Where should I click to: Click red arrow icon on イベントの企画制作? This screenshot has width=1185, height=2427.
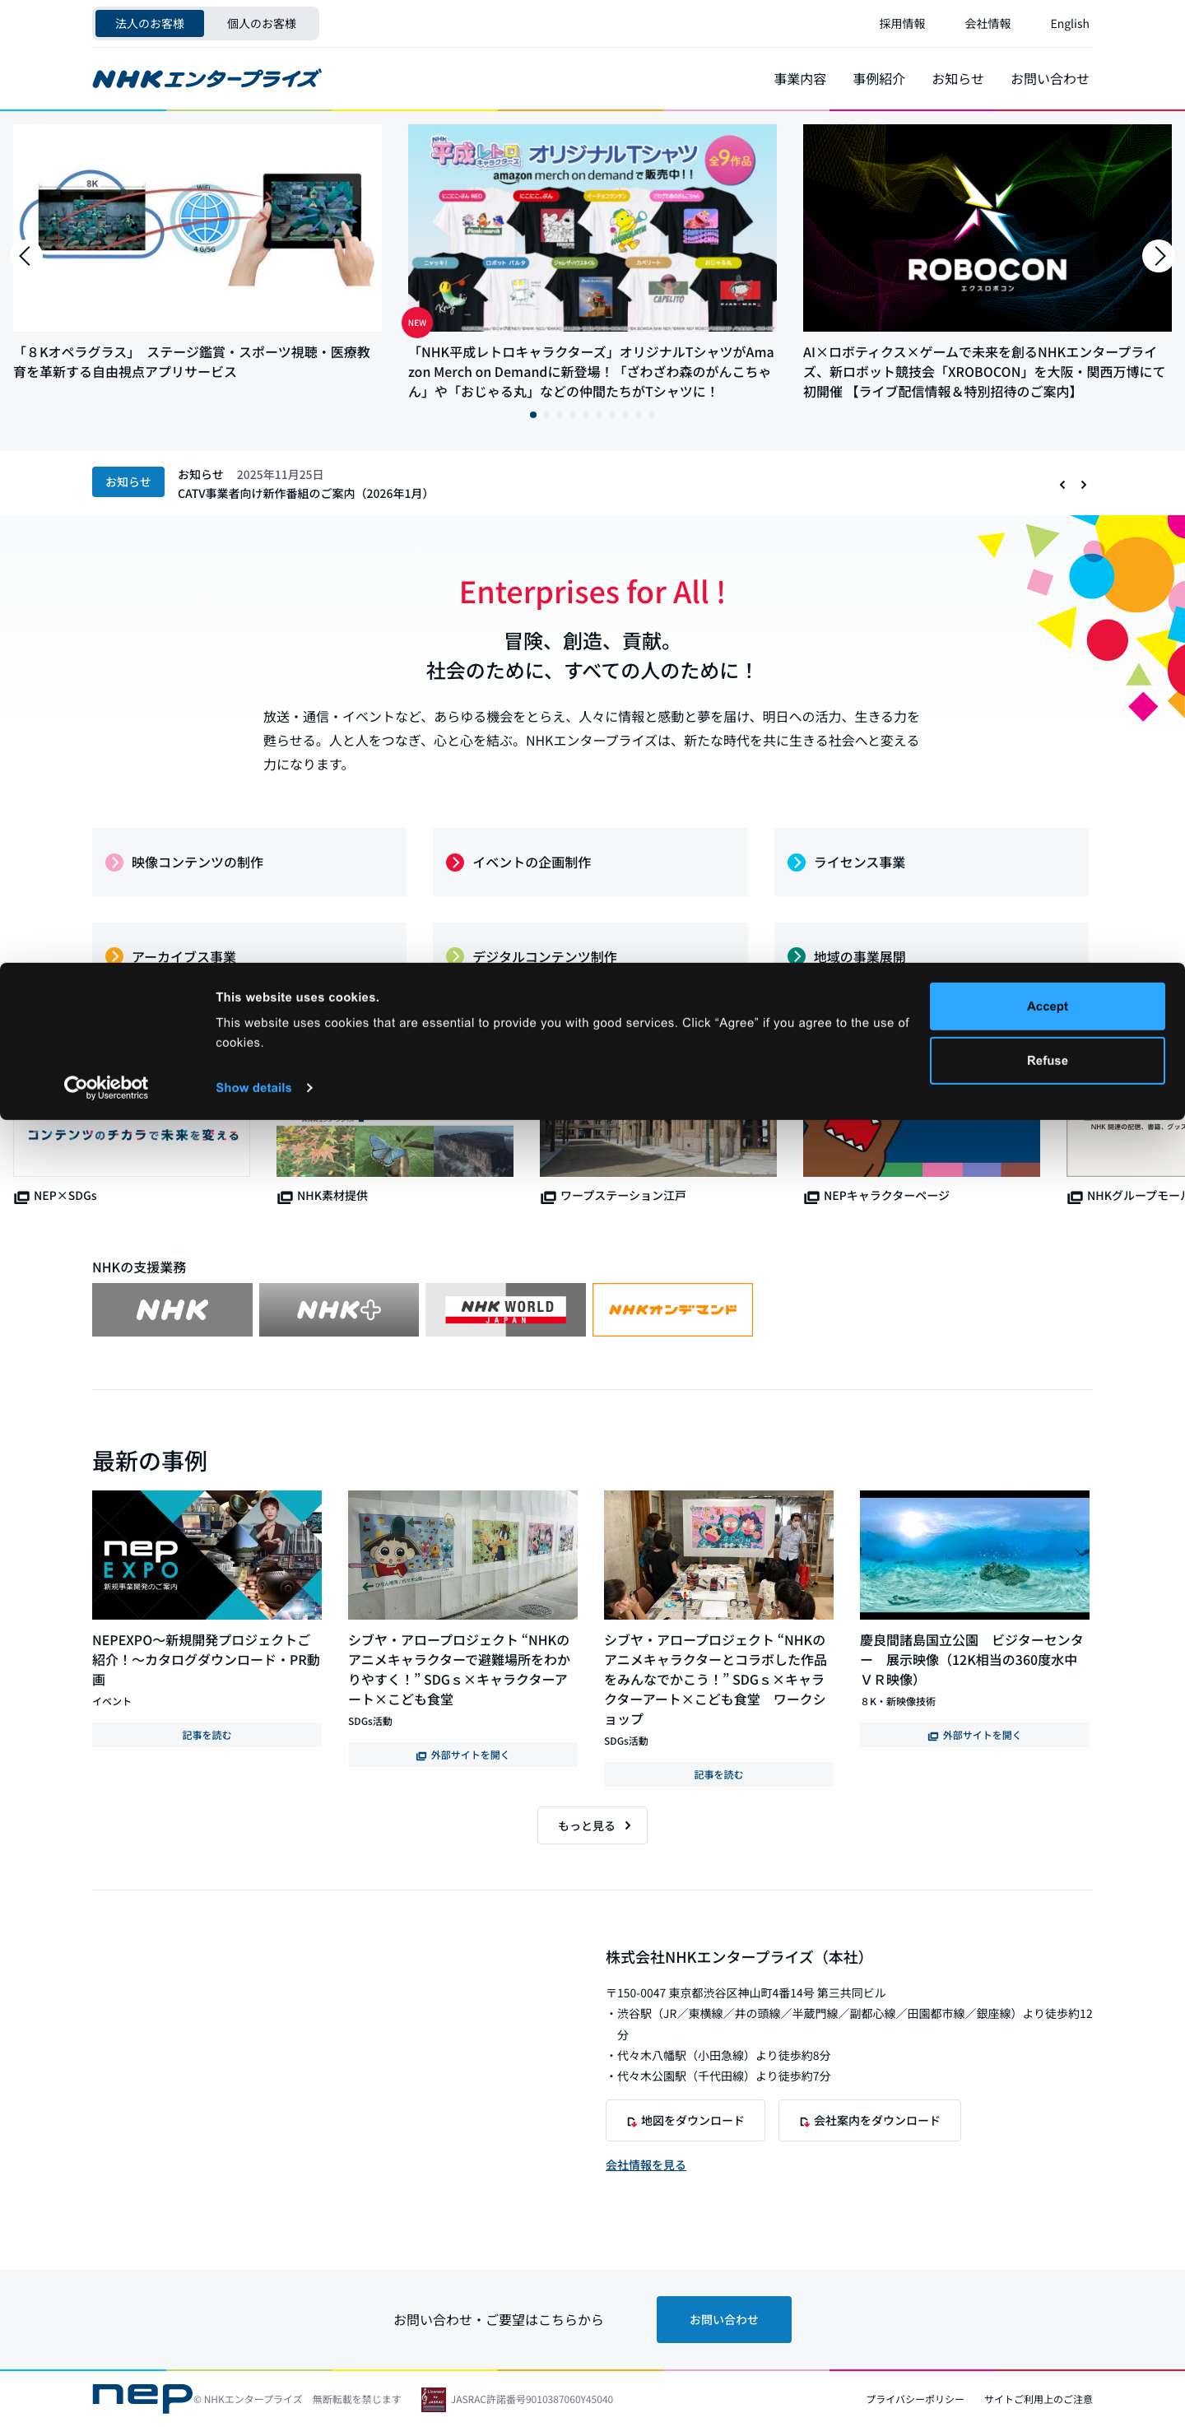click(455, 862)
